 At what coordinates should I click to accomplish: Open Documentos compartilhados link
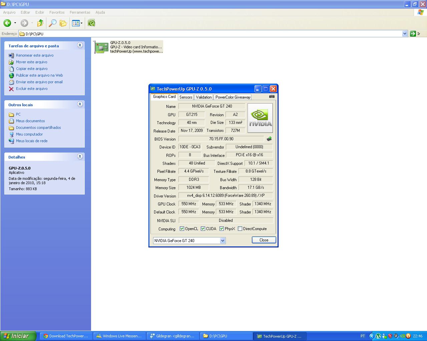click(38, 128)
